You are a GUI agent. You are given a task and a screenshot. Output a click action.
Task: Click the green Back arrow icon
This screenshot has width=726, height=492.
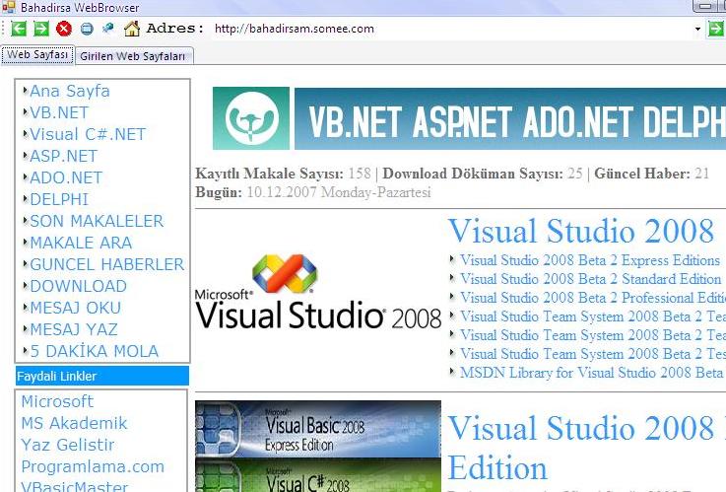19,29
